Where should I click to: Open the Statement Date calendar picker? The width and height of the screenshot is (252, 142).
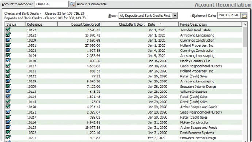coord(244,15)
